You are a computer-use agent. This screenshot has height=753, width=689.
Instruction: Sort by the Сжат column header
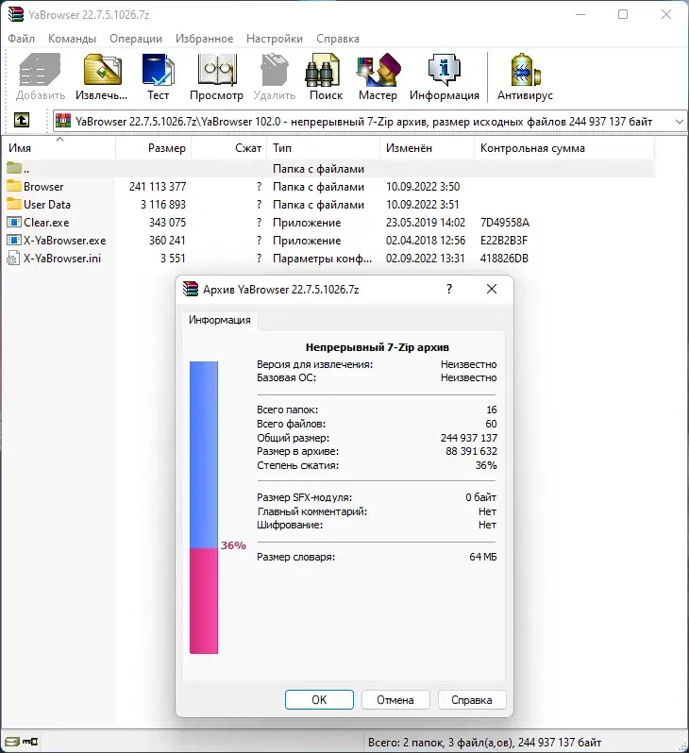tap(229, 148)
